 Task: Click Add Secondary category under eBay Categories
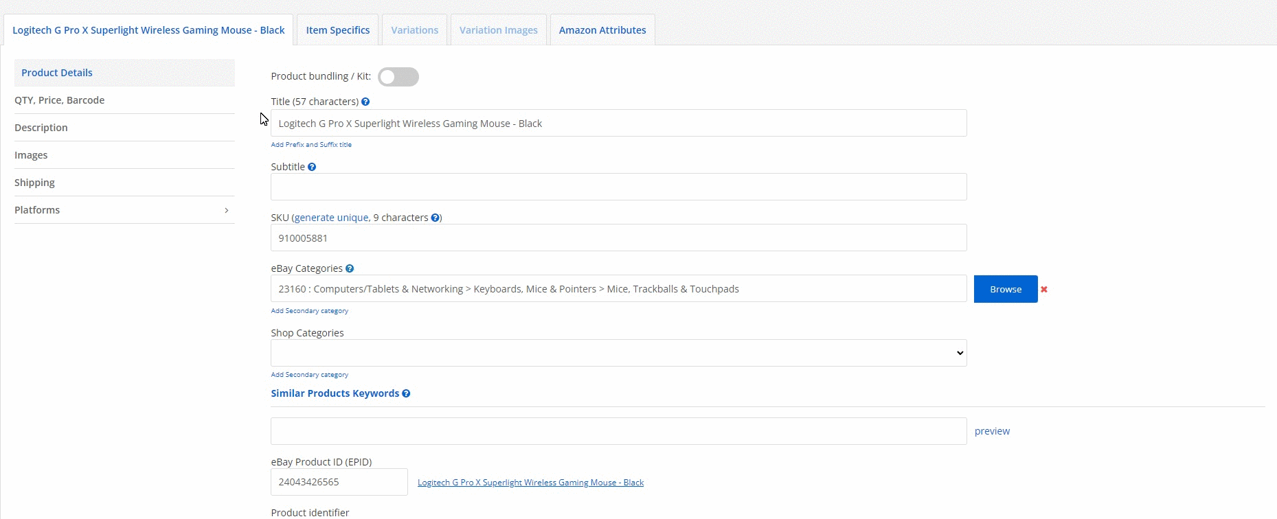click(309, 311)
